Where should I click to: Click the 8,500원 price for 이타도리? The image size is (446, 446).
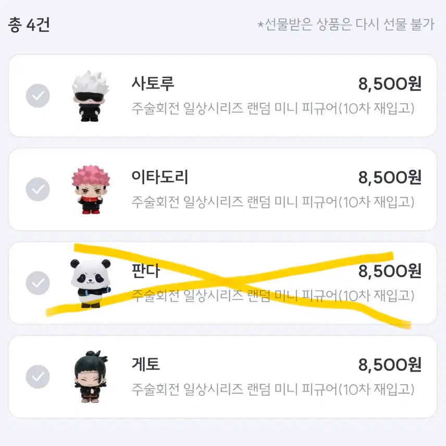(x=389, y=177)
